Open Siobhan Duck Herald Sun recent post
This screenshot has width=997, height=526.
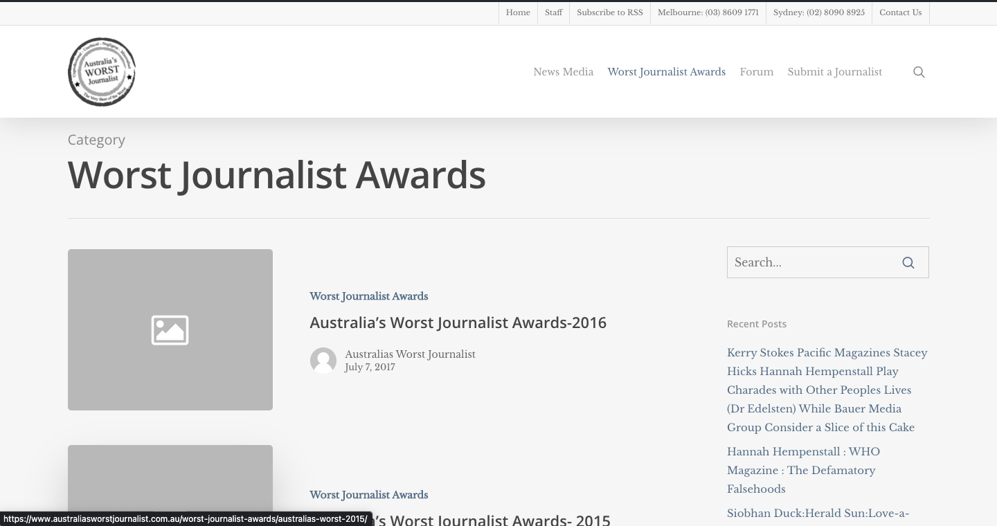pyautogui.click(x=818, y=514)
